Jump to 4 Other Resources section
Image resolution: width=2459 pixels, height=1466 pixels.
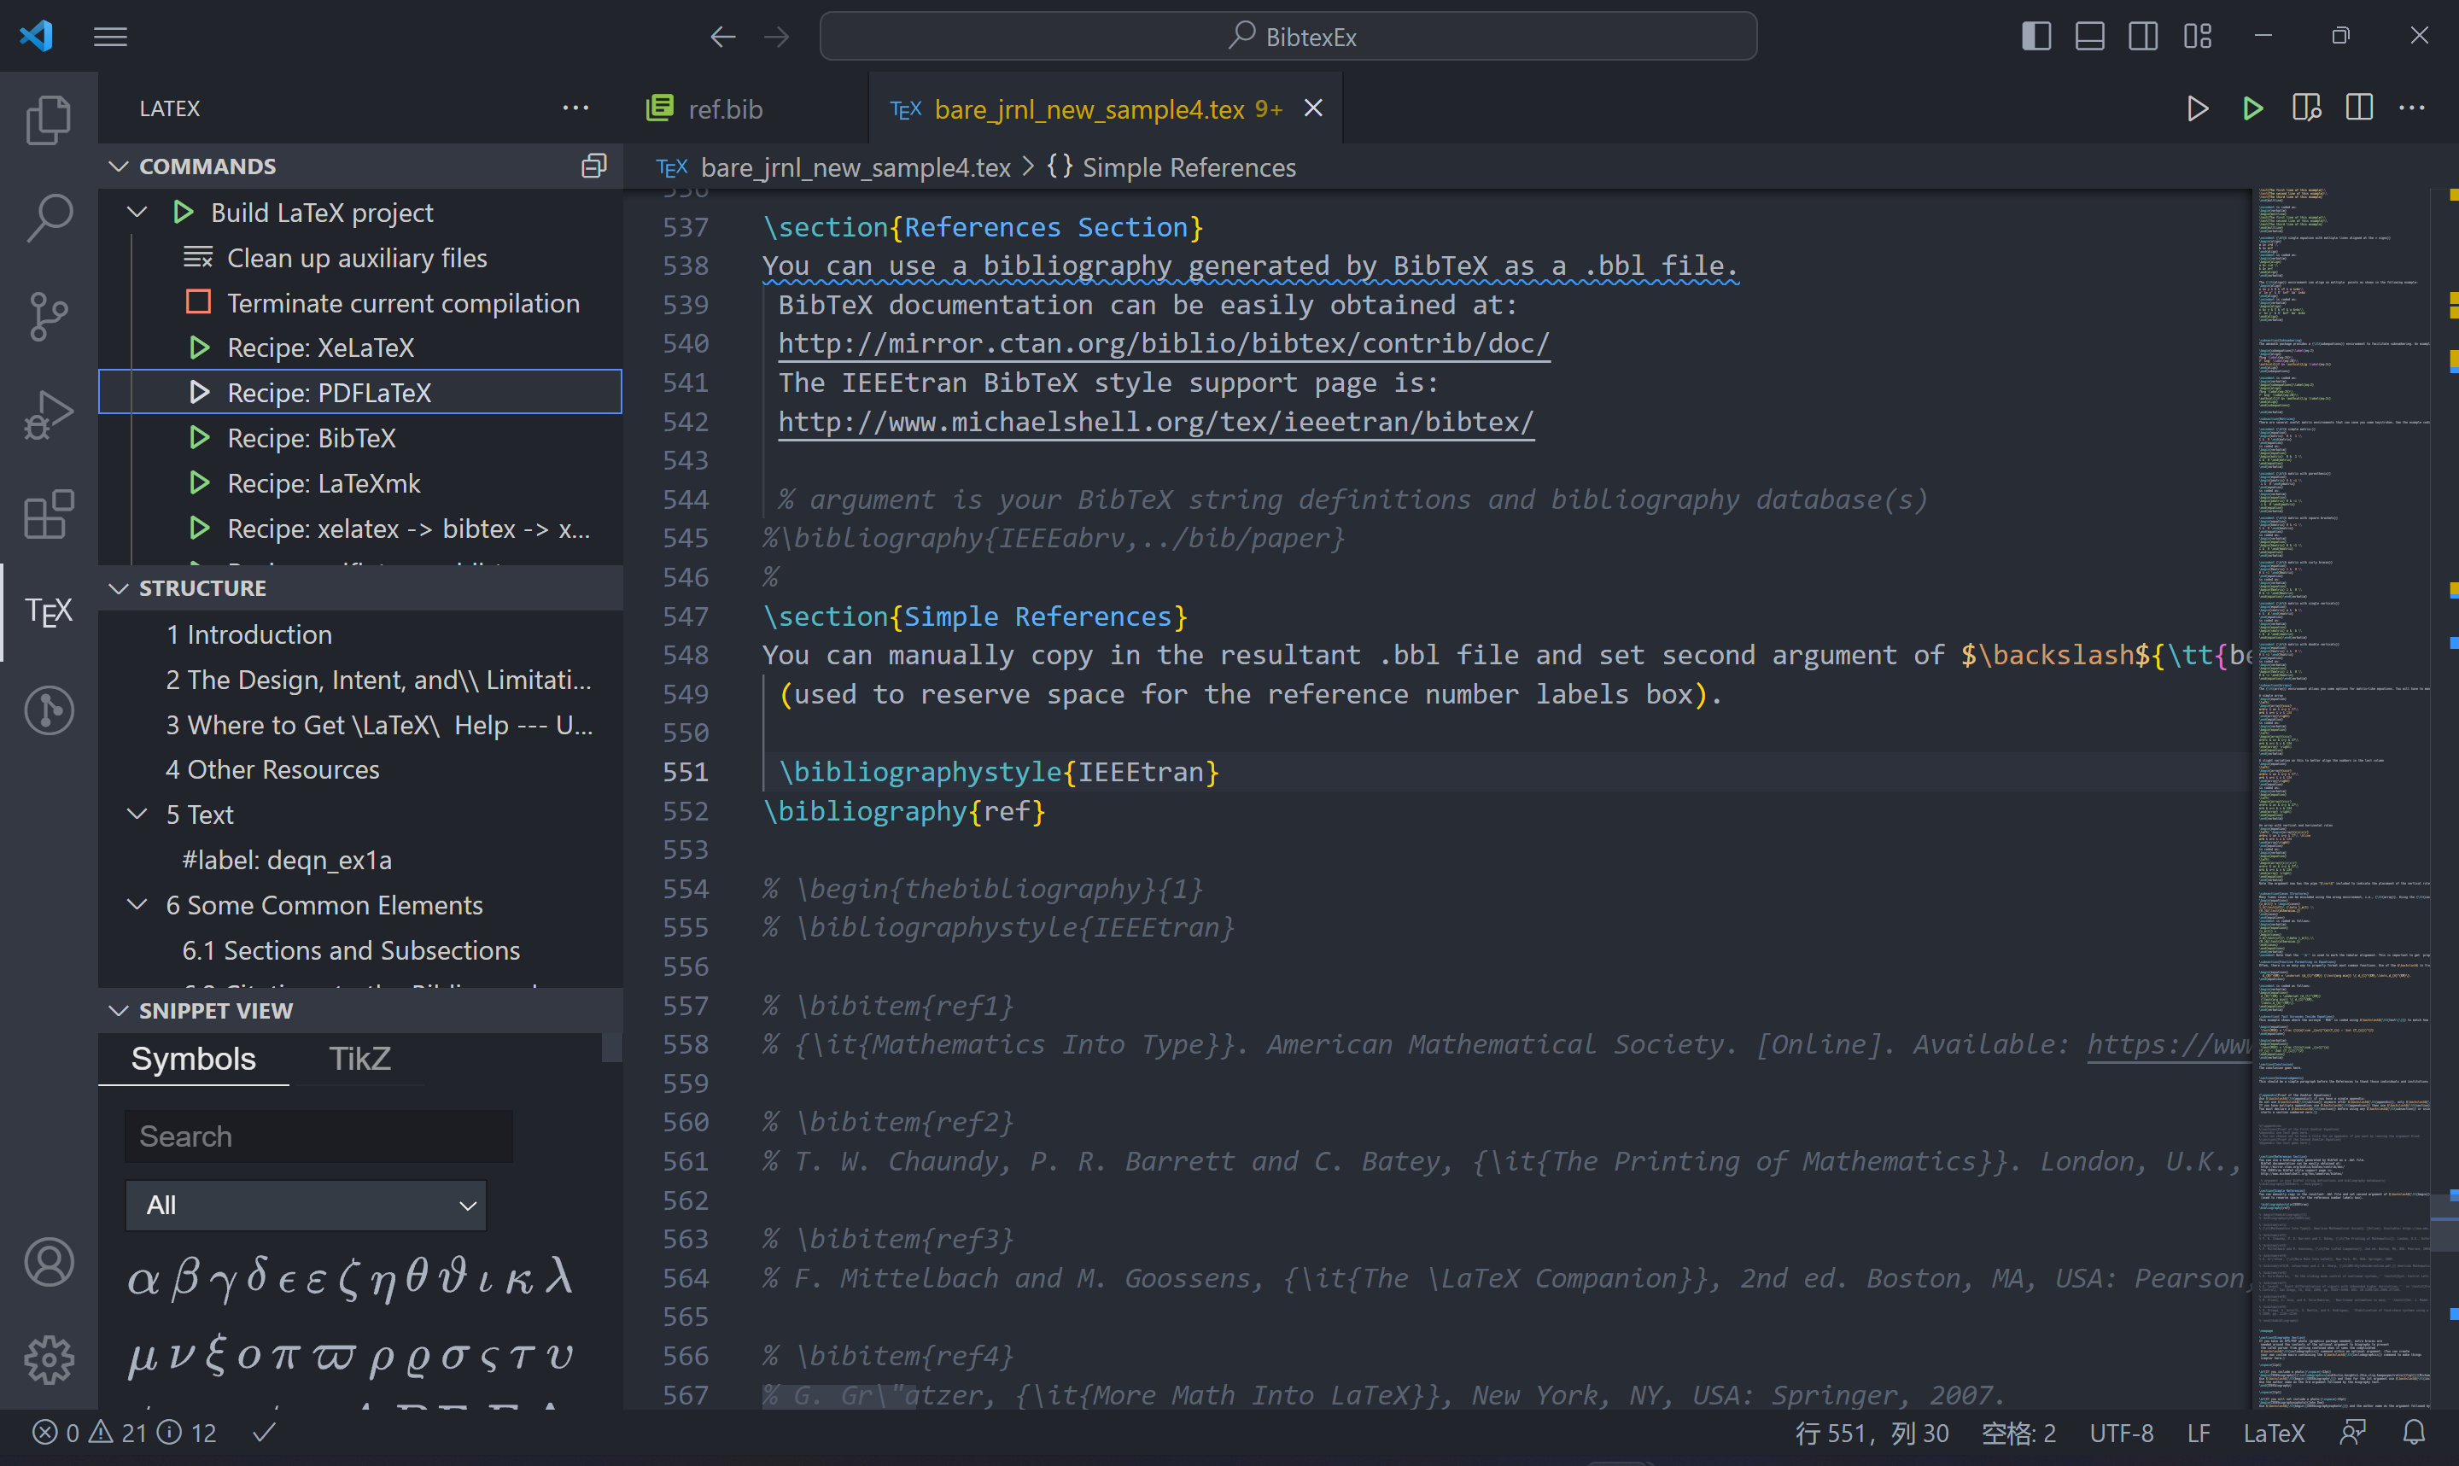272,769
